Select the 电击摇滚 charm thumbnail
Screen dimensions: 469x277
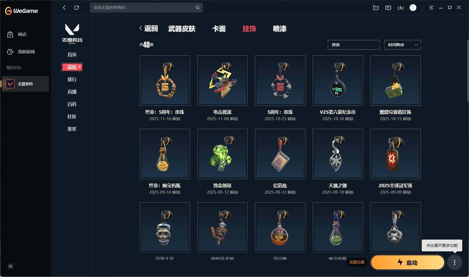tap(222, 81)
